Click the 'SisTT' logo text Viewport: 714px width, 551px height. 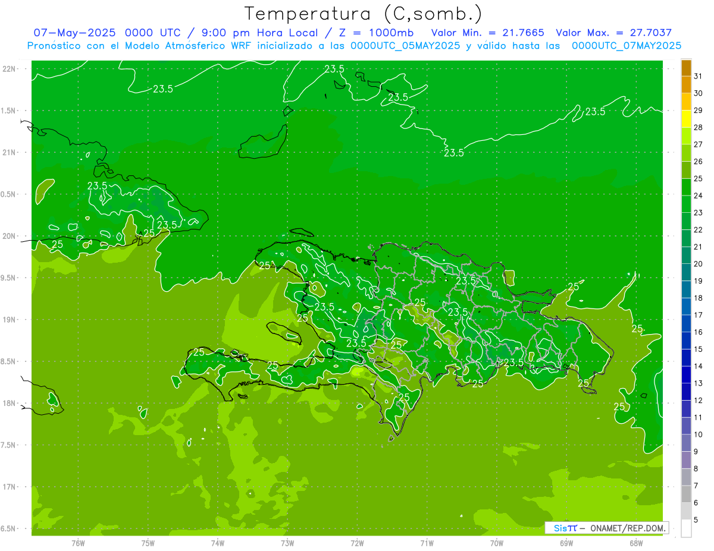(x=565, y=528)
